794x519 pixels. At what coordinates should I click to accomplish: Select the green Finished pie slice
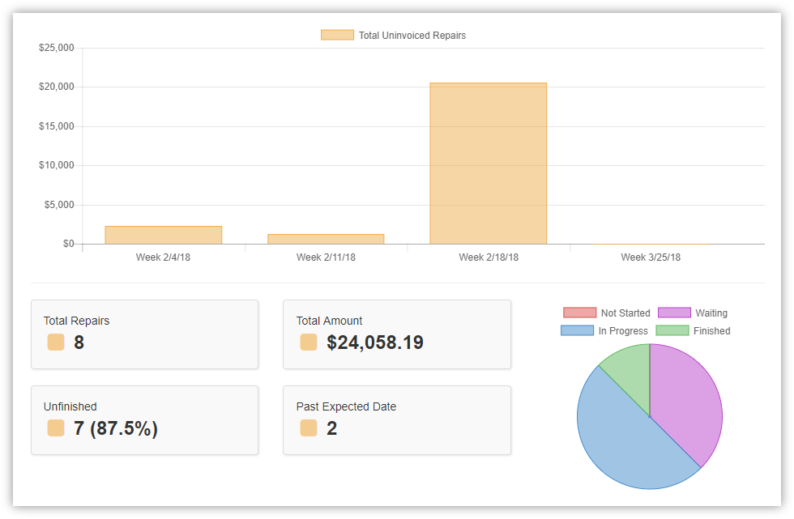coord(633,374)
